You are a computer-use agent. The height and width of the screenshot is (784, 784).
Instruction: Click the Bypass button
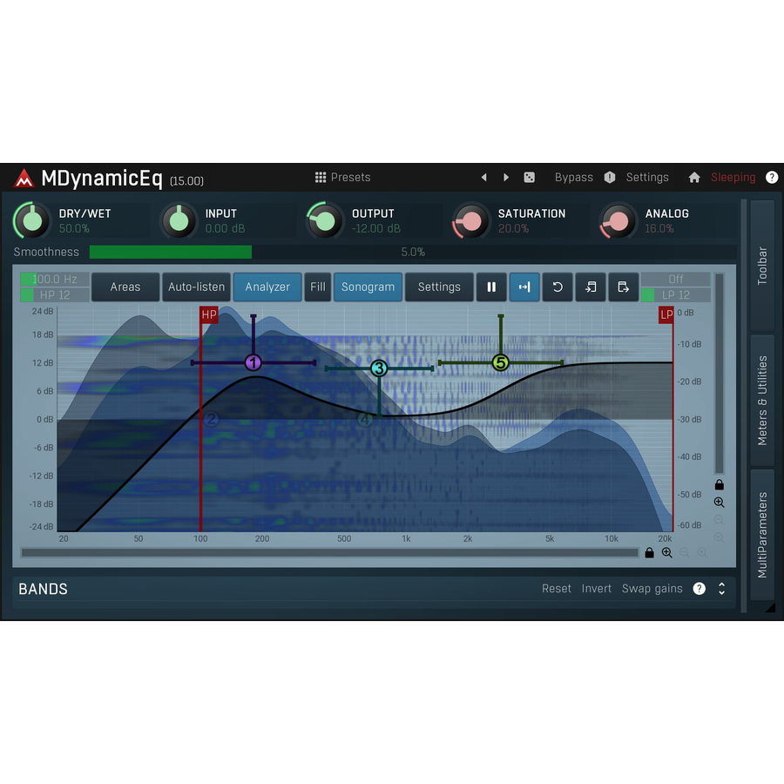click(x=573, y=177)
